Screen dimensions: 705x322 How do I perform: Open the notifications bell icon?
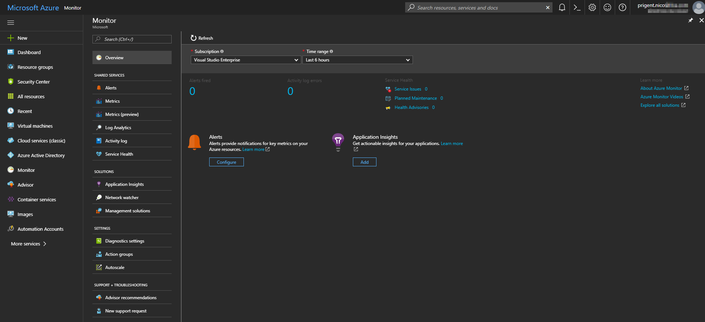pyautogui.click(x=562, y=7)
